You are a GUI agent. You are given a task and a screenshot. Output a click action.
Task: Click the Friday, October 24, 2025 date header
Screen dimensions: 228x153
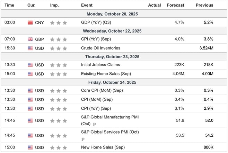click(x=114, y=82)
